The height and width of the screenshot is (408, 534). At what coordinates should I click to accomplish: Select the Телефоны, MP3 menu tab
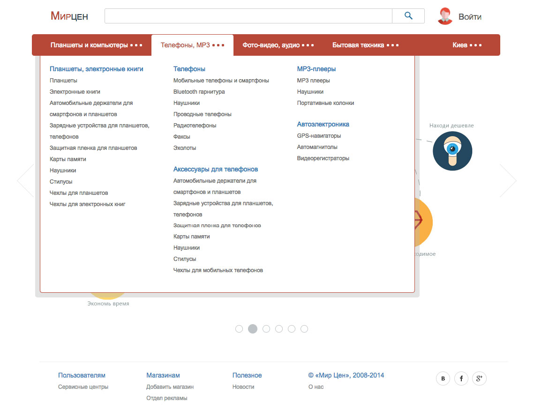pyautogui.click(x=187, y=45)
